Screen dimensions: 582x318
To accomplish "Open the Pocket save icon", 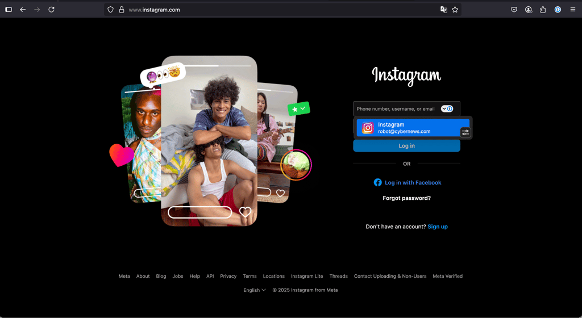I will [514, 10].
